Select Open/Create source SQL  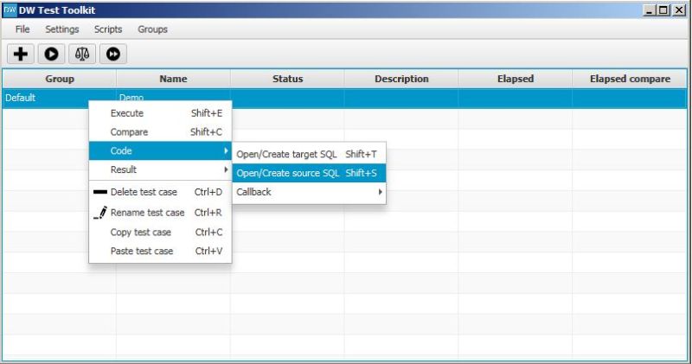coord(309,173)
